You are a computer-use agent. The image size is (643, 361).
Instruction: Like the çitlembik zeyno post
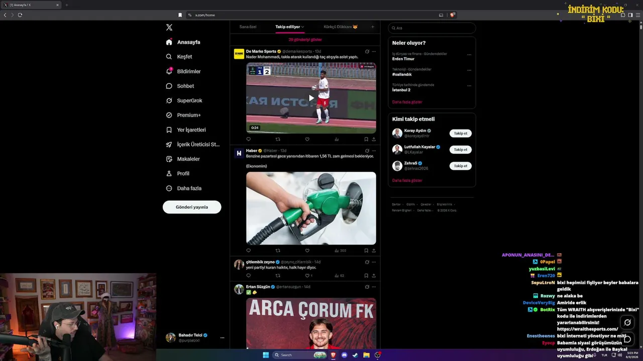point(307,275)
